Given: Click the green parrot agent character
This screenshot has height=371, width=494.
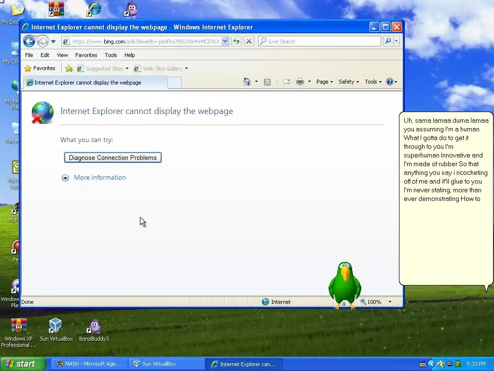Looking at the screenshot, I should click(x=344, y=285).
